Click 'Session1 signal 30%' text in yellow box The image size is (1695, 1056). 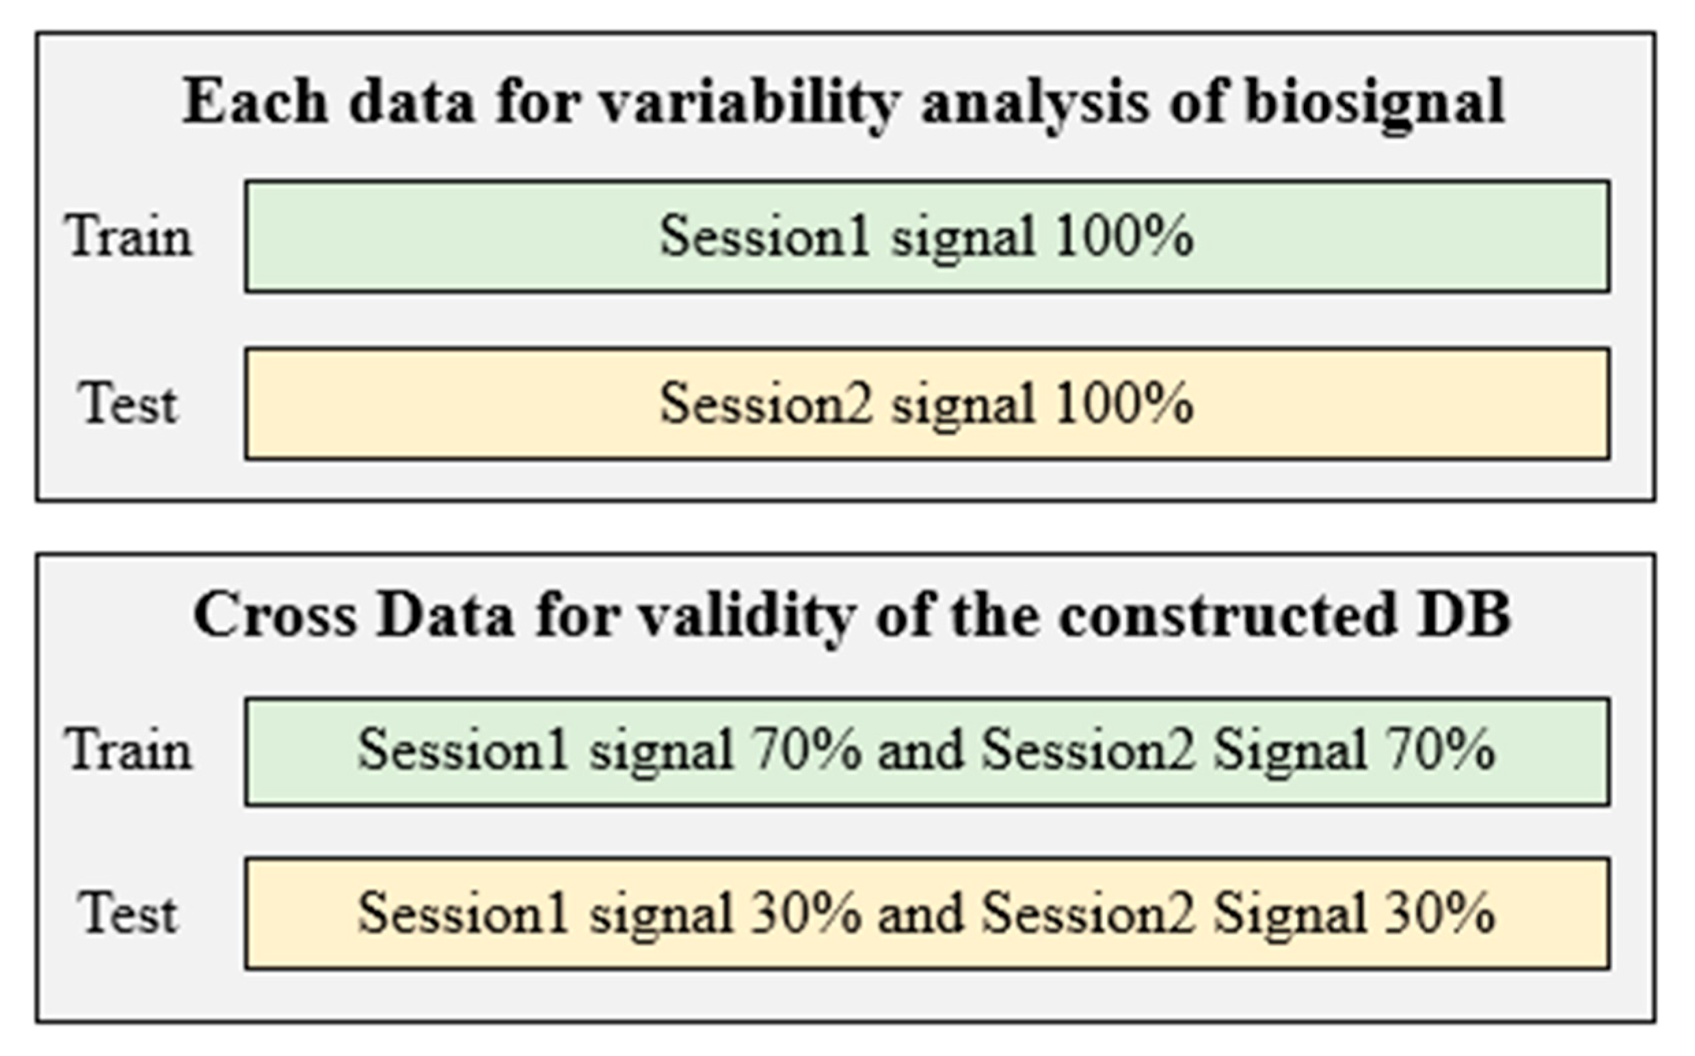609,914
